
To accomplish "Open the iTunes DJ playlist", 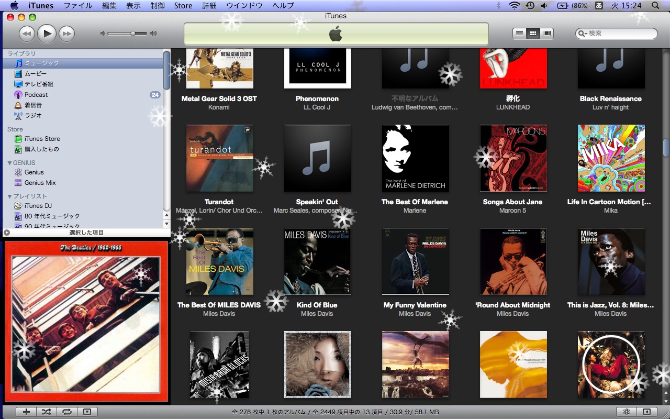I will click(x=83, y=206).
